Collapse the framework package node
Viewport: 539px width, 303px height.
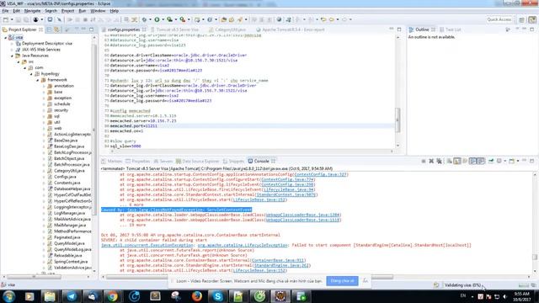(x=37, y=80)
